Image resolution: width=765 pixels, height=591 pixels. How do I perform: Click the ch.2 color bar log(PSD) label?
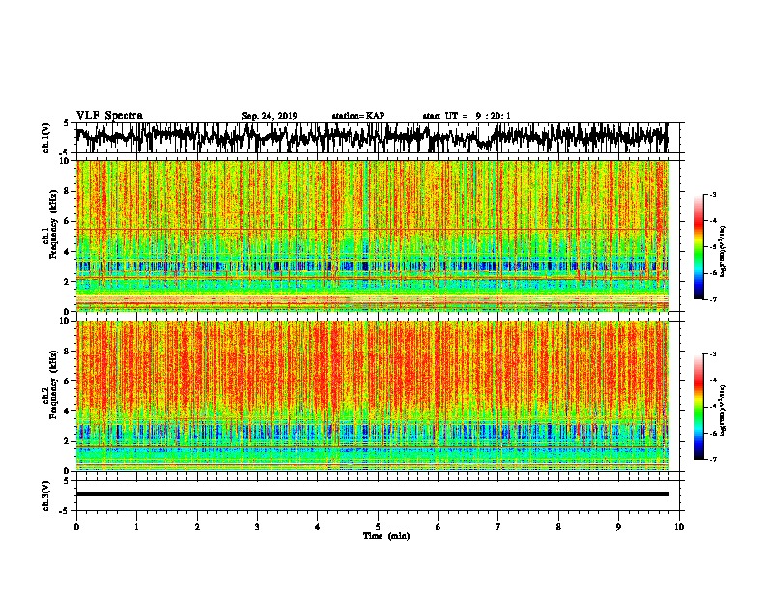(x=722, y=410)
